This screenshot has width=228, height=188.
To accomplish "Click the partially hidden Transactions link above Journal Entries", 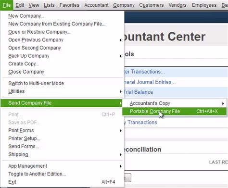I will [x=145, y=72].
